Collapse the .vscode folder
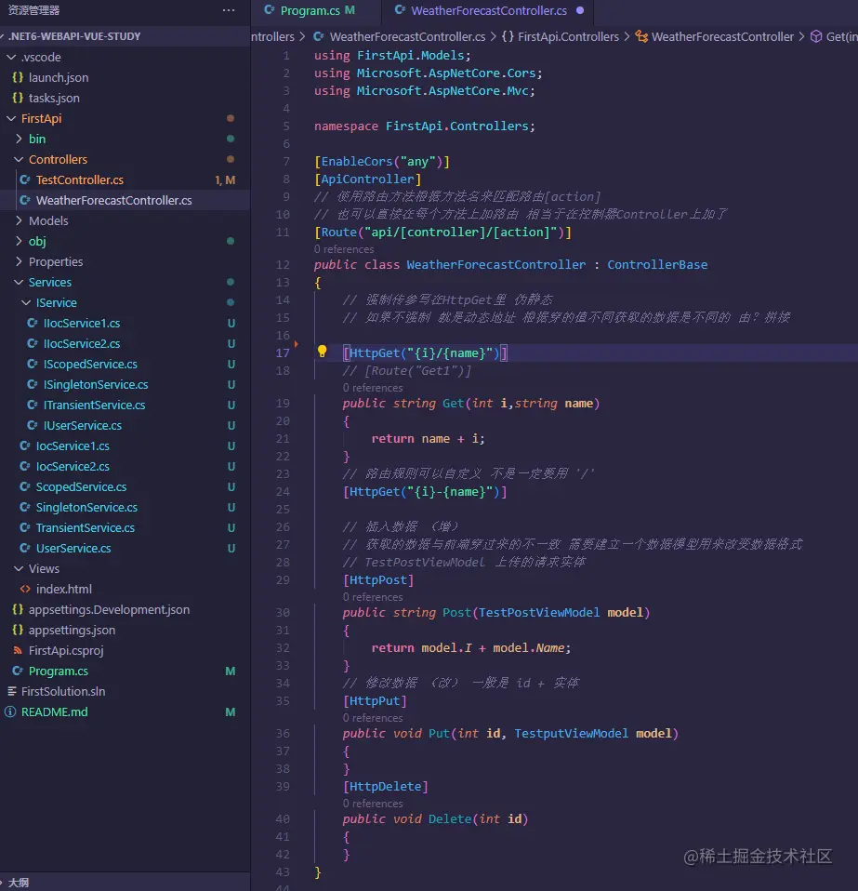 click(x=11, y=57)
